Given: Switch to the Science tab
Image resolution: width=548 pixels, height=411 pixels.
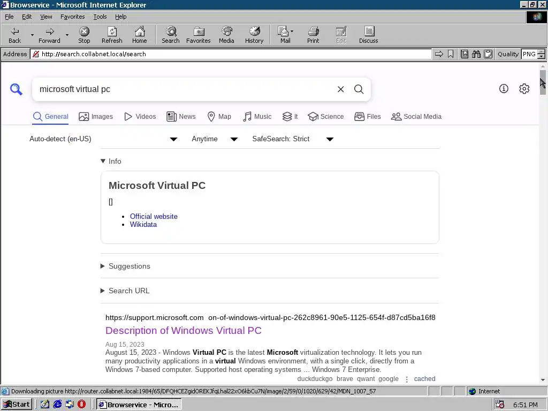Looking at the screenshot, I should coord(326,116).
